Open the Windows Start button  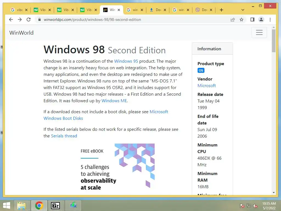point(7,206)
